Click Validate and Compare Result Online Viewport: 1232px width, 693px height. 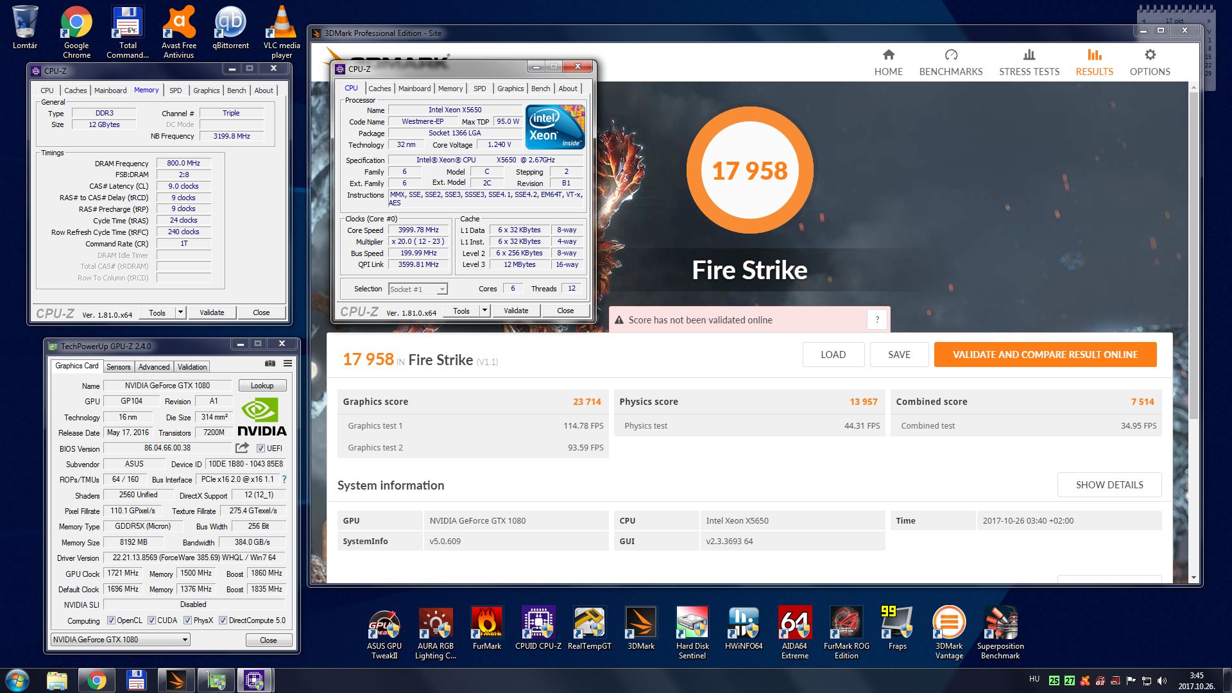coord(1045,355)
